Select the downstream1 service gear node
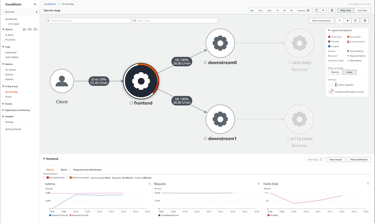Image resolution: width=375 pixels, height=223 pixels. point(220,119)
